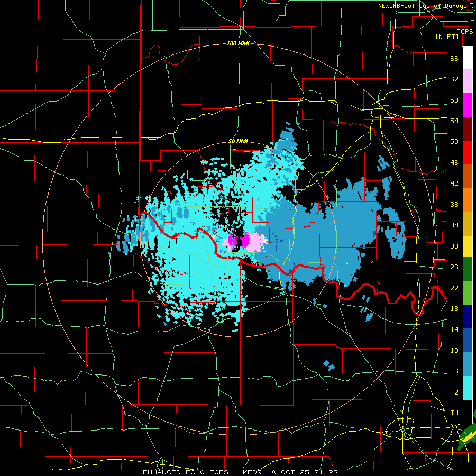The image size is (476, 476).
Task: Click the 'TOPS' legend title
Action: (x=465, y=31)
